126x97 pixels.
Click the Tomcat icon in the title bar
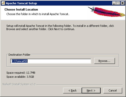point(3,3)
